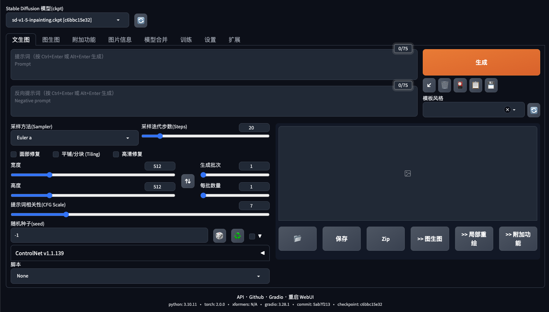Open extra networks with the red card icon
Image resolution: width=549 pixels, height=312 pixels.
tap(460, 85)
